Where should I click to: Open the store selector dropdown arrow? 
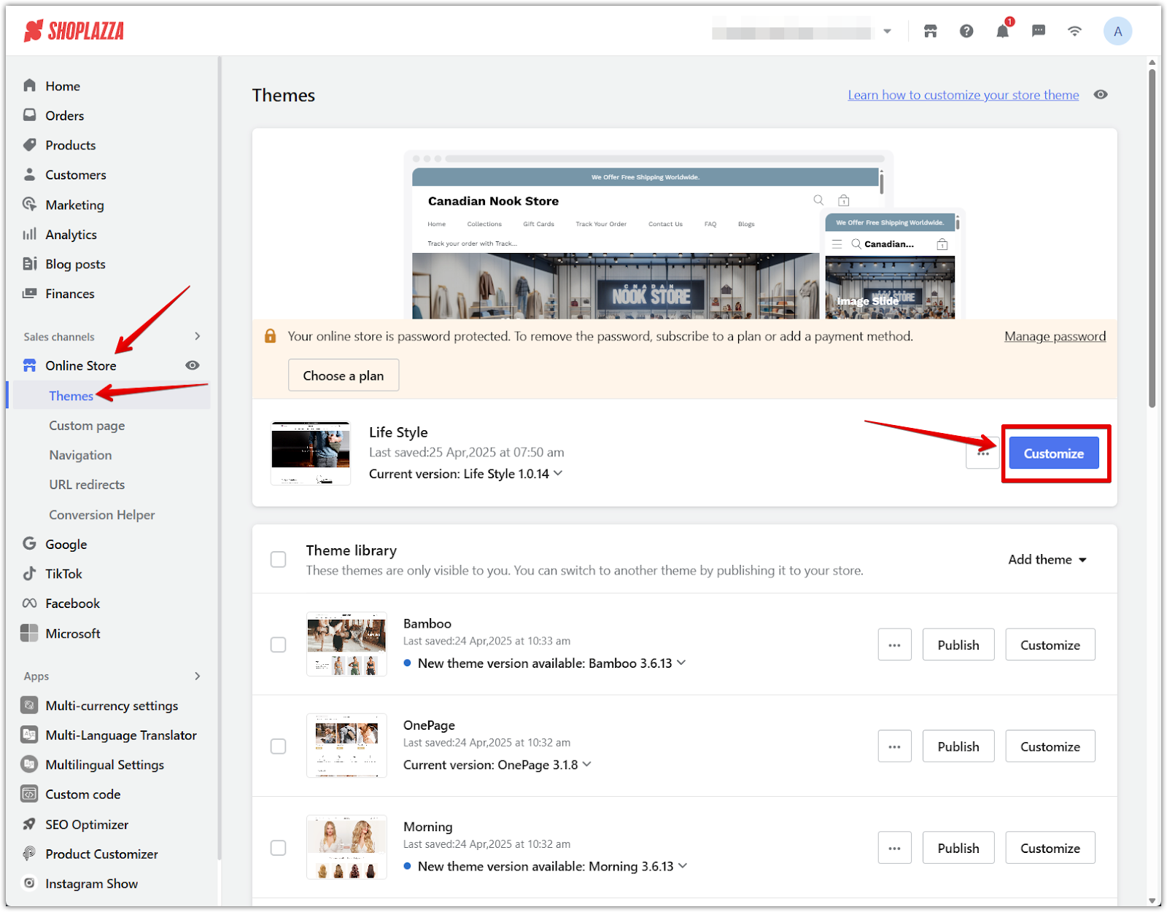click(x=888, y=31)
